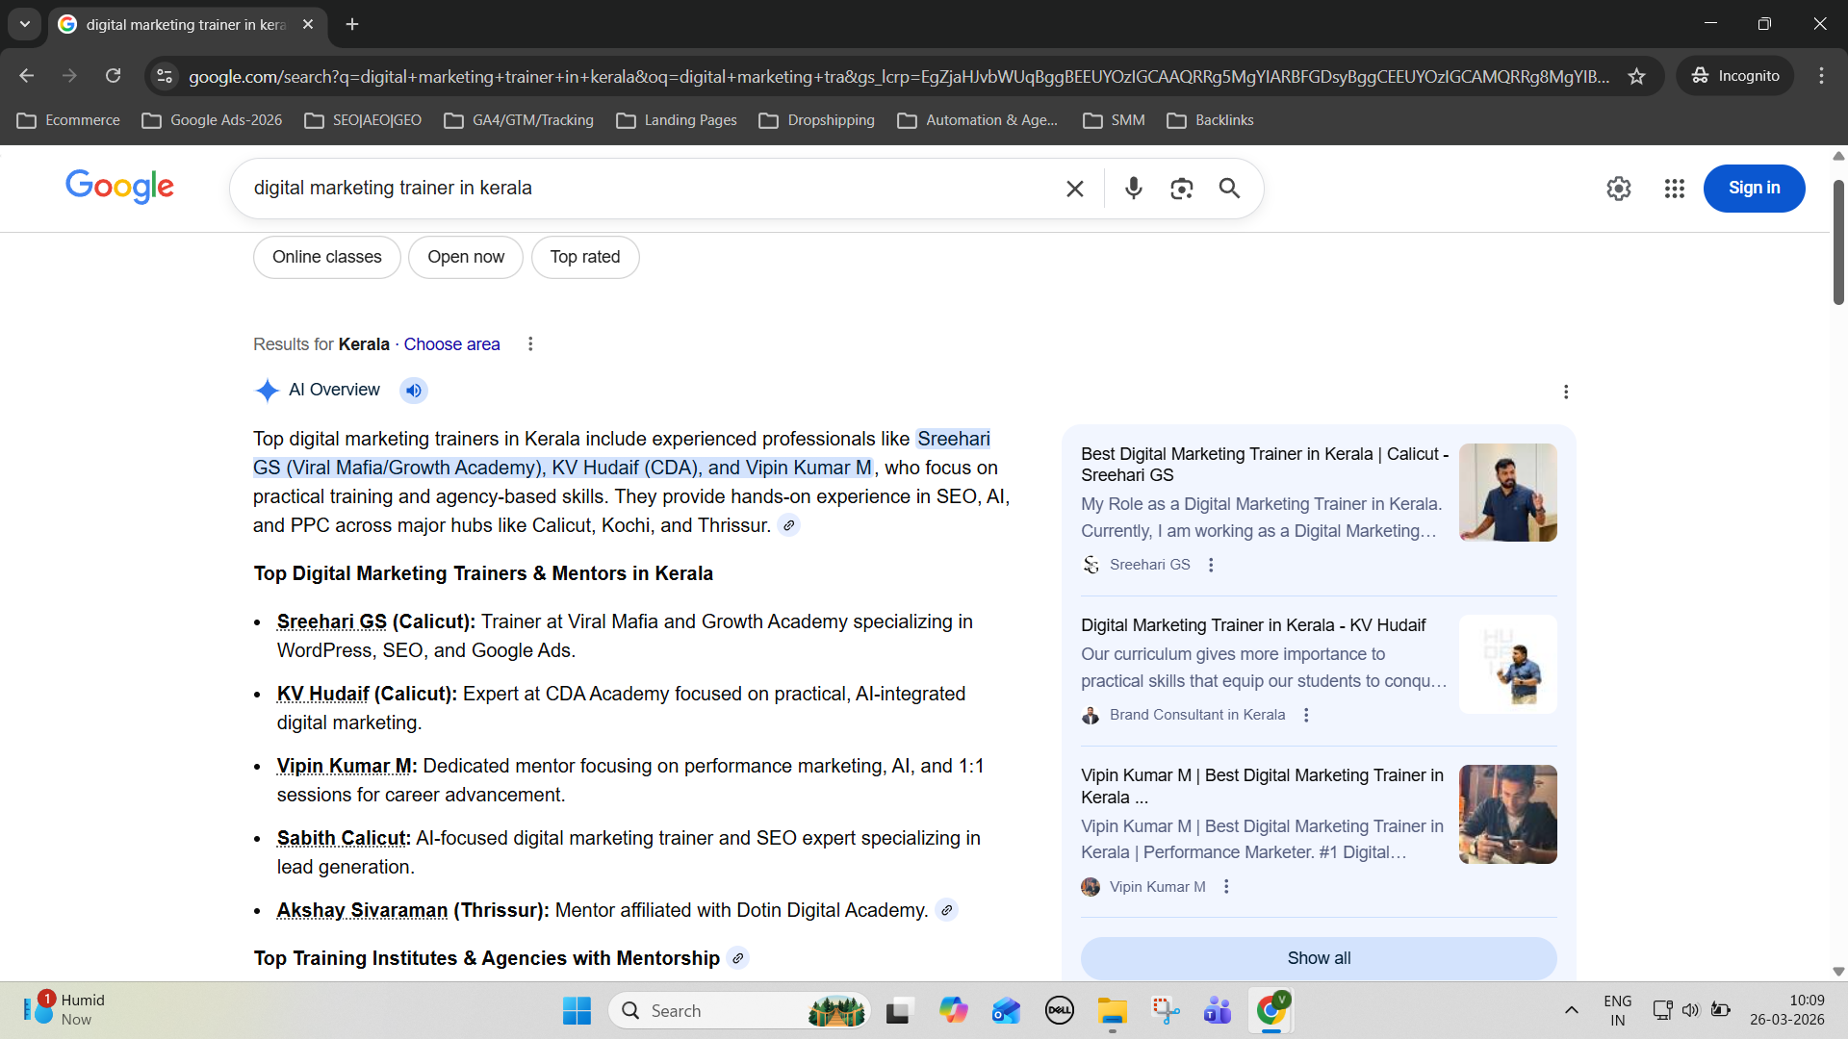The image size is (1848, 1039).
Task: Go back to the previous page
Action: (x=27, y=76)
